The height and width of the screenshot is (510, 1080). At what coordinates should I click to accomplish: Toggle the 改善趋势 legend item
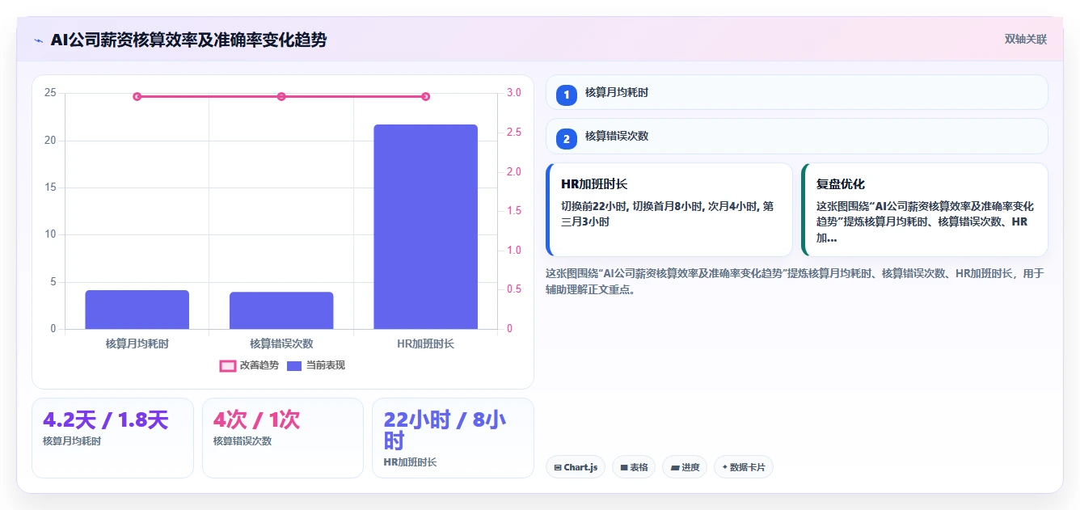(x=249, y=365)
